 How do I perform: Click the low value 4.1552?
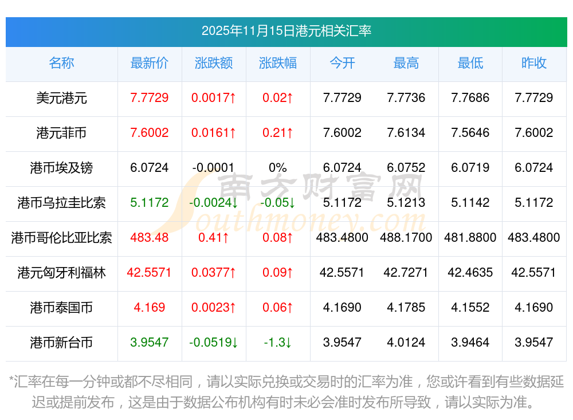click(x=470, y=308)
